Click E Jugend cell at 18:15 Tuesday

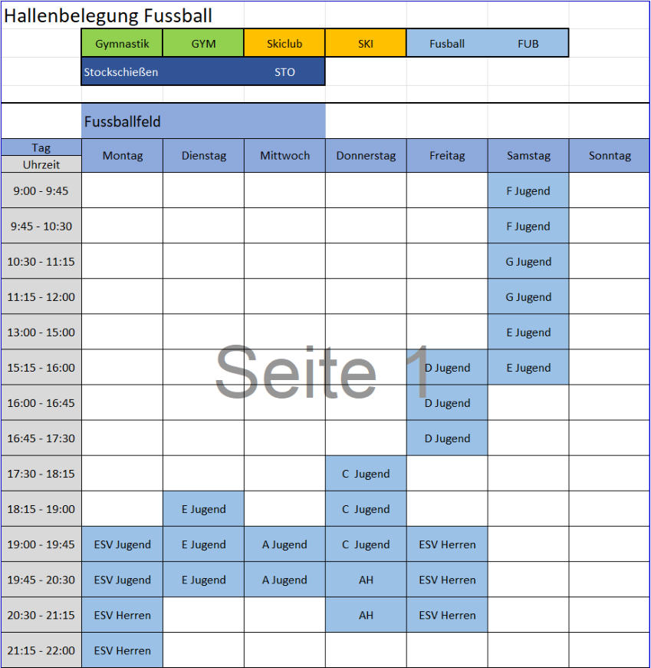coord(203,508)
